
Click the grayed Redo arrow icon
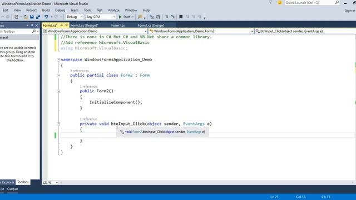(x=56, y=17)
